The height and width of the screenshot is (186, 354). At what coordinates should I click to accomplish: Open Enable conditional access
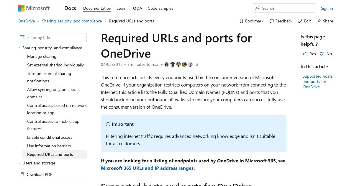[x=50, y=137]
